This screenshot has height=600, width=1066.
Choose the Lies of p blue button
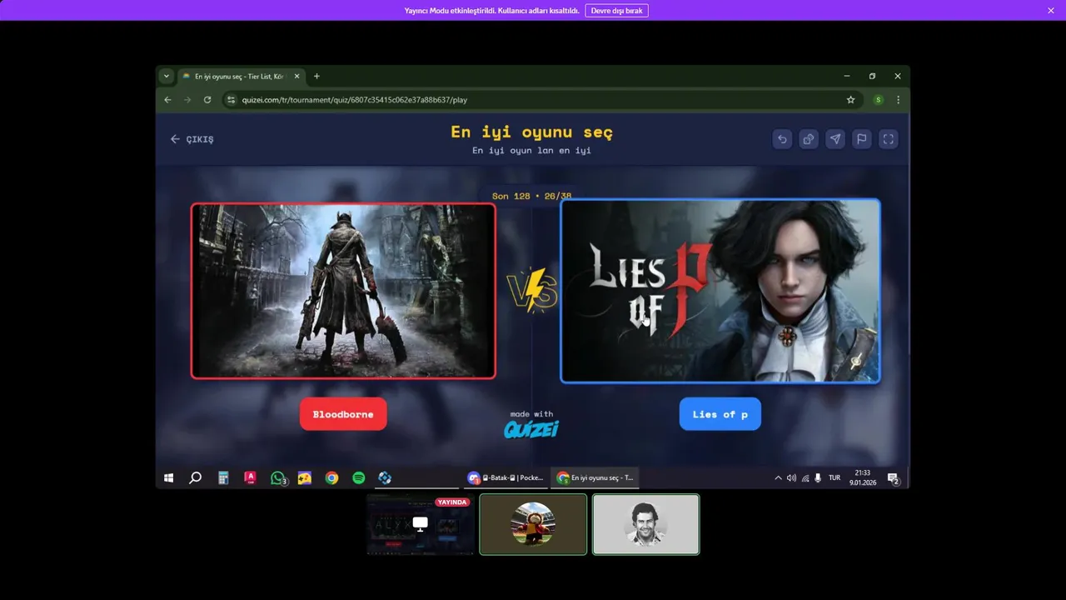coord(720,414)
